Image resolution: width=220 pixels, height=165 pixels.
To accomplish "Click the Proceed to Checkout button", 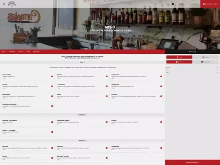I will [192, 162].
